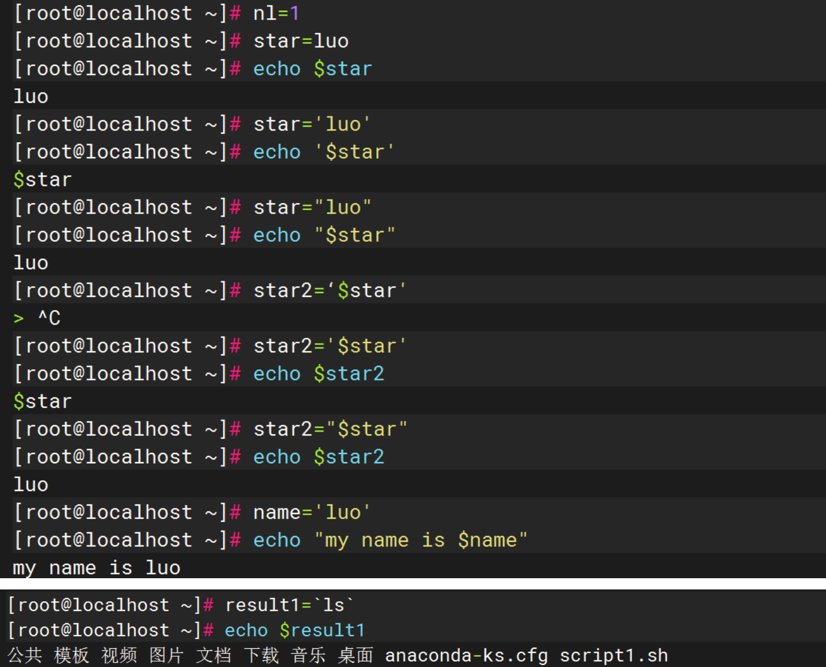Viewport: 826px width, 667px height.
Task: Click the star2="$star" double-quoted assignment
Action: 330,429
